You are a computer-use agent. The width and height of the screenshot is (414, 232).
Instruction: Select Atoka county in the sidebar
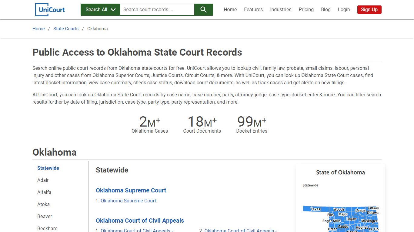pyautogui.click(x=43, y=205)
